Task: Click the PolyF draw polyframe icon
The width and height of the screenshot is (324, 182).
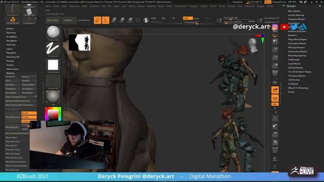Action: tap(275, 151)
